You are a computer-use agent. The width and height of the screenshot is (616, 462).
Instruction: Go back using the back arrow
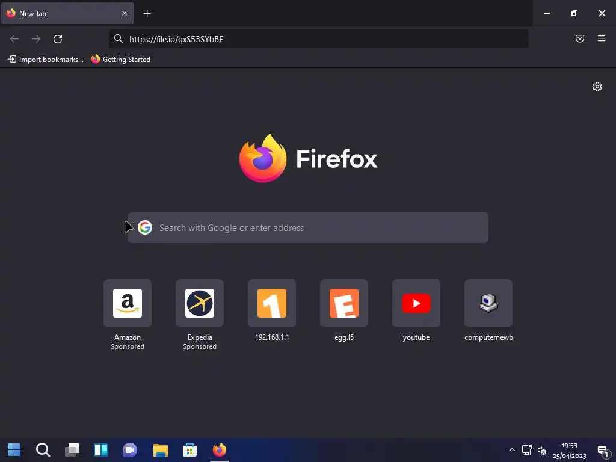[x=14, y=39]
